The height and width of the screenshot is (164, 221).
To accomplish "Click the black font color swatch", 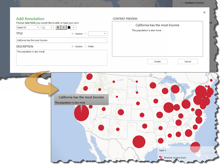I will (69, 27).
